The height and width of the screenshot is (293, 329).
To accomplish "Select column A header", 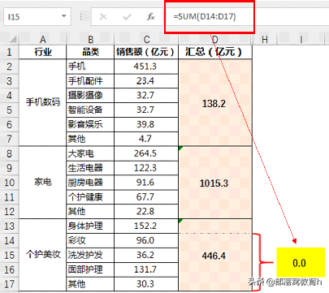I will (x=42, y=40).
